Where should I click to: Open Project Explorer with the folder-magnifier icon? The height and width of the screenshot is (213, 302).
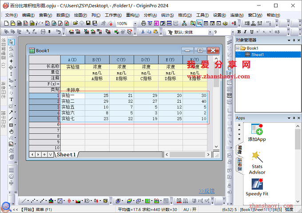tap(193, 23)
